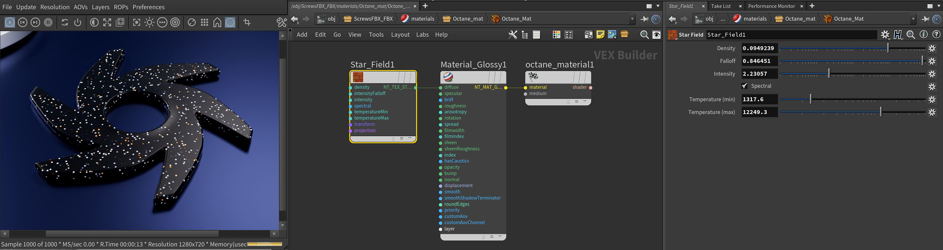943x250 pixels.
Task: Click the crop region tool icon
Action: coord(247,23)
